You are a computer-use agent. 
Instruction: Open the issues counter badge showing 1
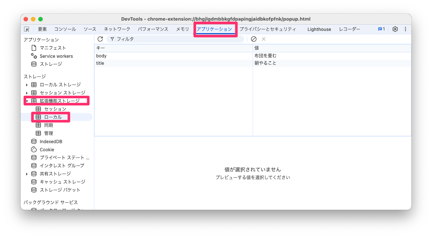point(381,29)
